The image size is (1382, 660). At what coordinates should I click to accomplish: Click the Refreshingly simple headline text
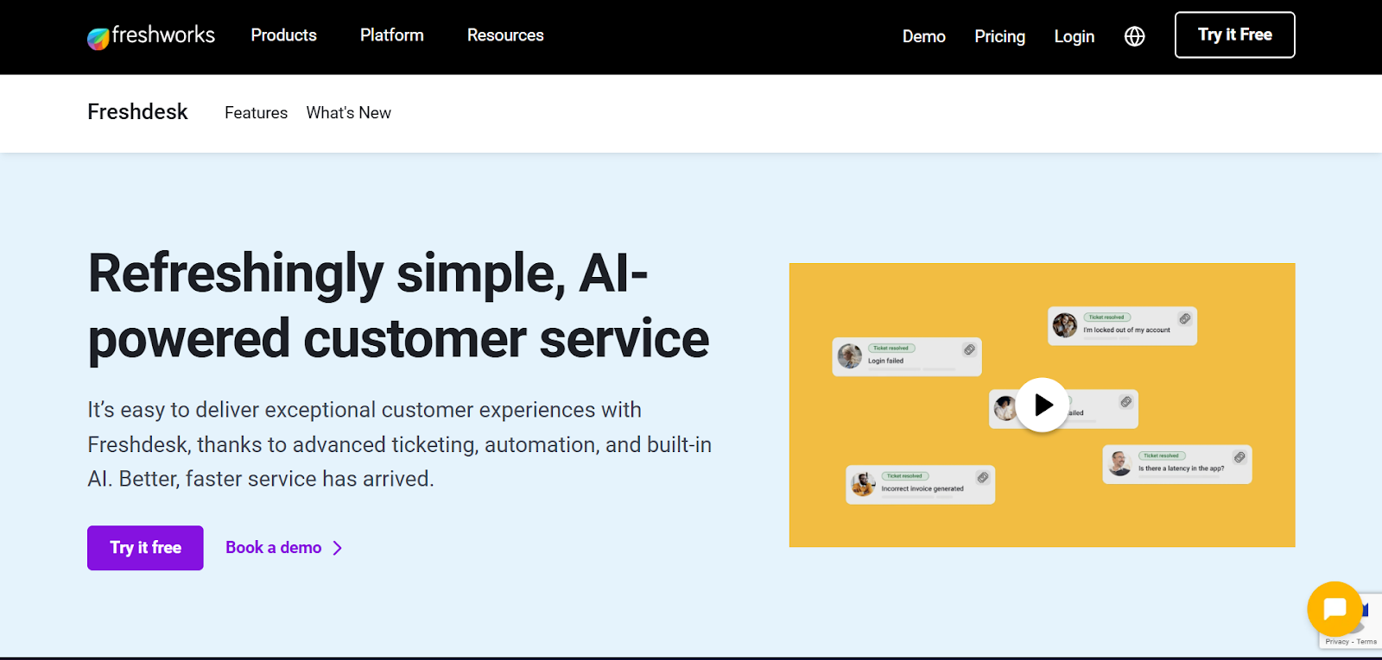398,306
